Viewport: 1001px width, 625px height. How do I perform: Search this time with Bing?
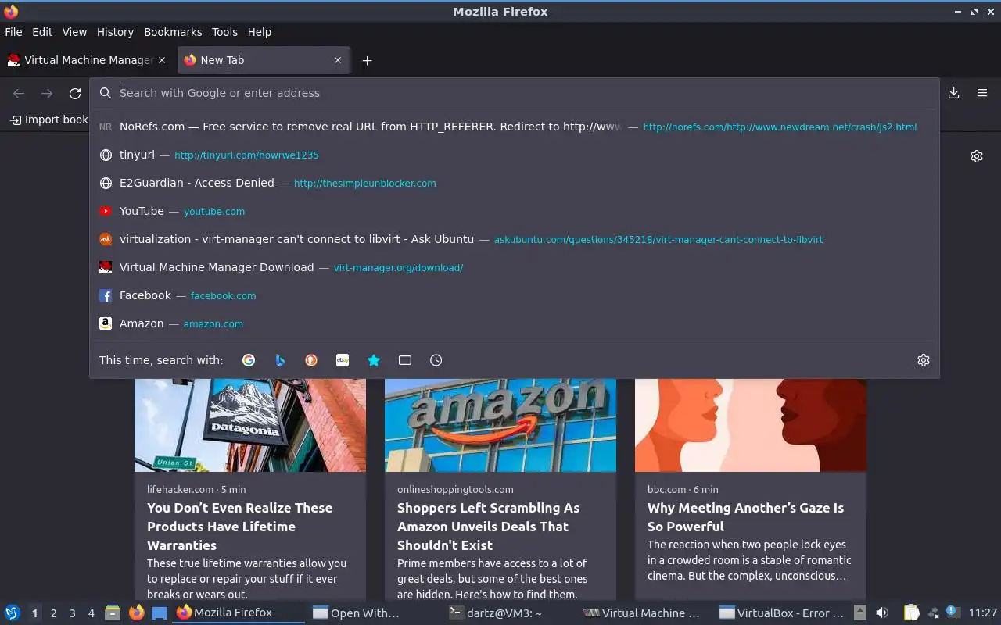(x=280, y=360)
